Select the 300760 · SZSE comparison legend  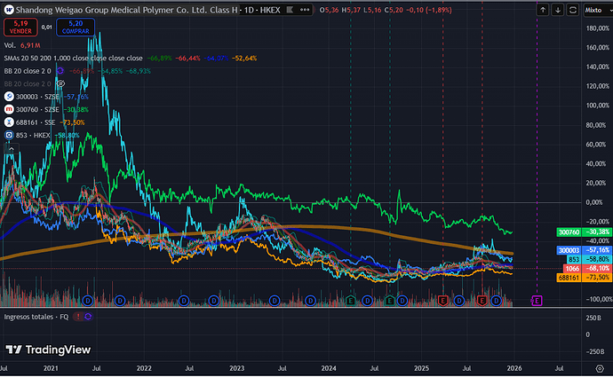point(37,110)
